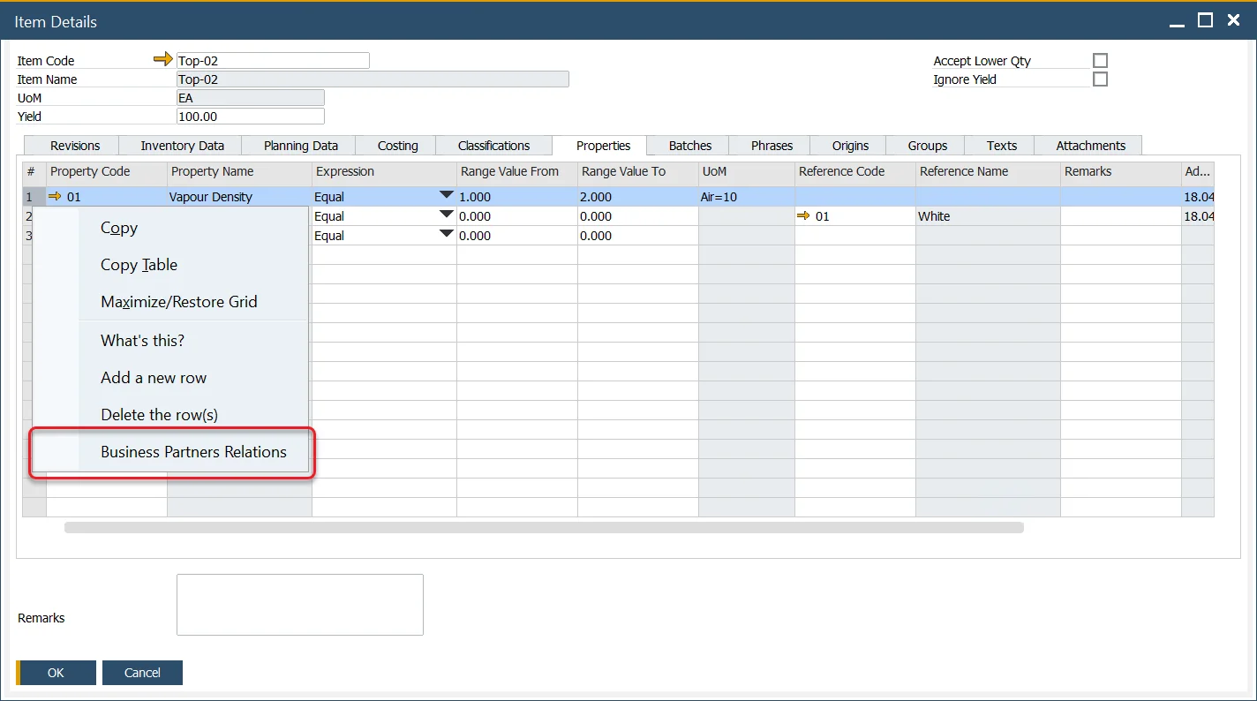Close the Item Details window
Image resolution: width=1257 pixels, height=701 pixels.
click(1234, 20)
